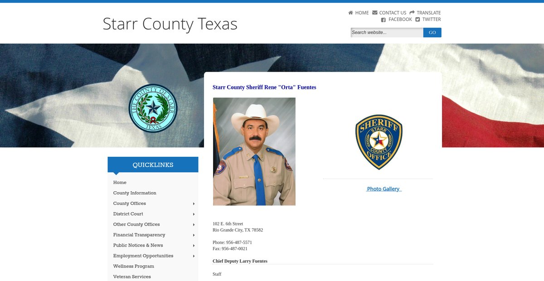The width and height of the screenshot is (544, 281).
Task: Expand the Financial Transparency submenu arrow
Action: (194, 235)
